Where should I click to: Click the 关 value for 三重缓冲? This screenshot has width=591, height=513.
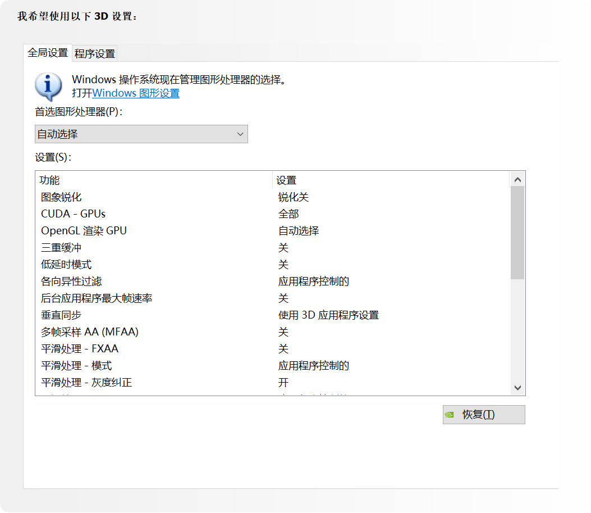283,247
